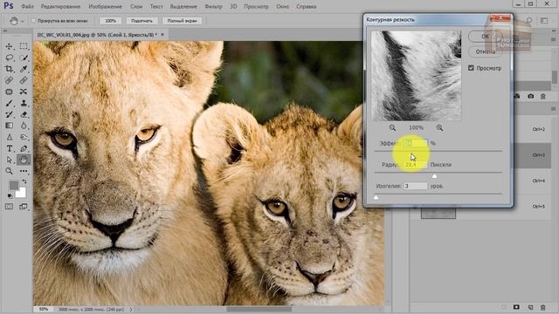Toggle Quick Mask mode icon
The width and height of the screenshot is (559, 314).
(x=10, y=207)
